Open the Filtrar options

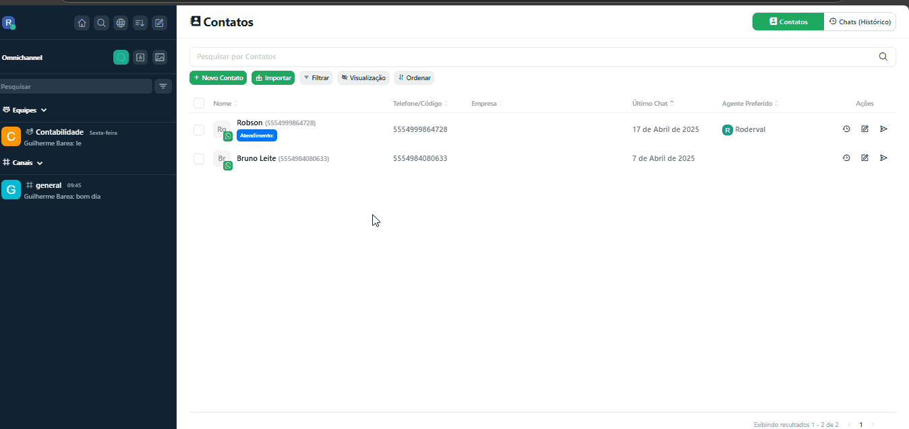(x=316, y=78)
